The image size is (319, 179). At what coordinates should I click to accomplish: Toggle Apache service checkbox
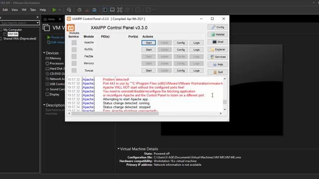(x=74, y=43)
